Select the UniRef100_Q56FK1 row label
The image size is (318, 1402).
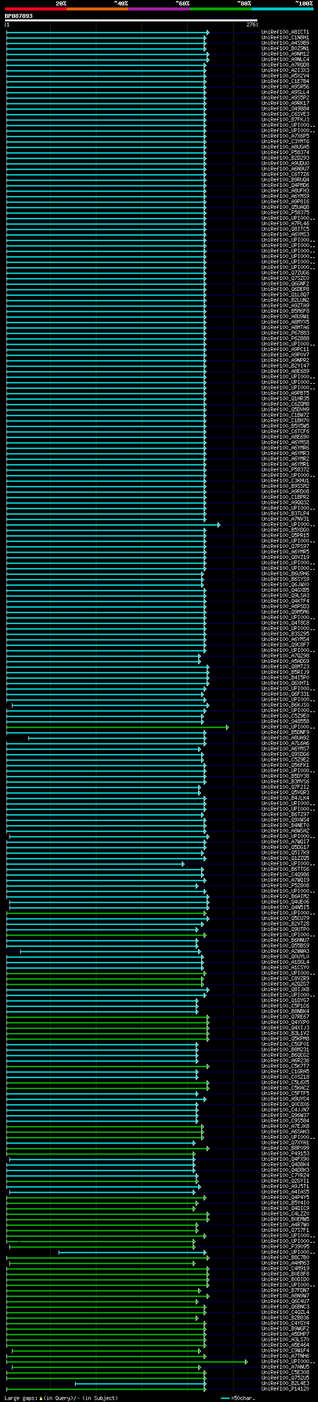(x=285, y=765)
